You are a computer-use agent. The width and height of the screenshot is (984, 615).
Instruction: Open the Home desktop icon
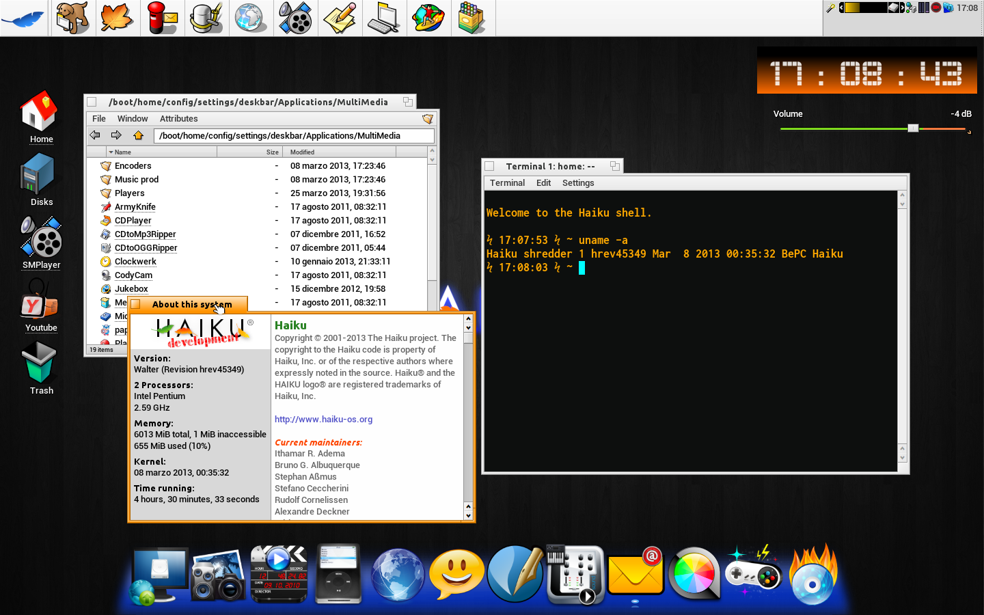point(40,118)
